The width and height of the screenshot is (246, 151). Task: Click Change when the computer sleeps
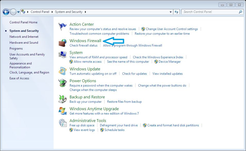pyautogui.click(x=93, y=90)
